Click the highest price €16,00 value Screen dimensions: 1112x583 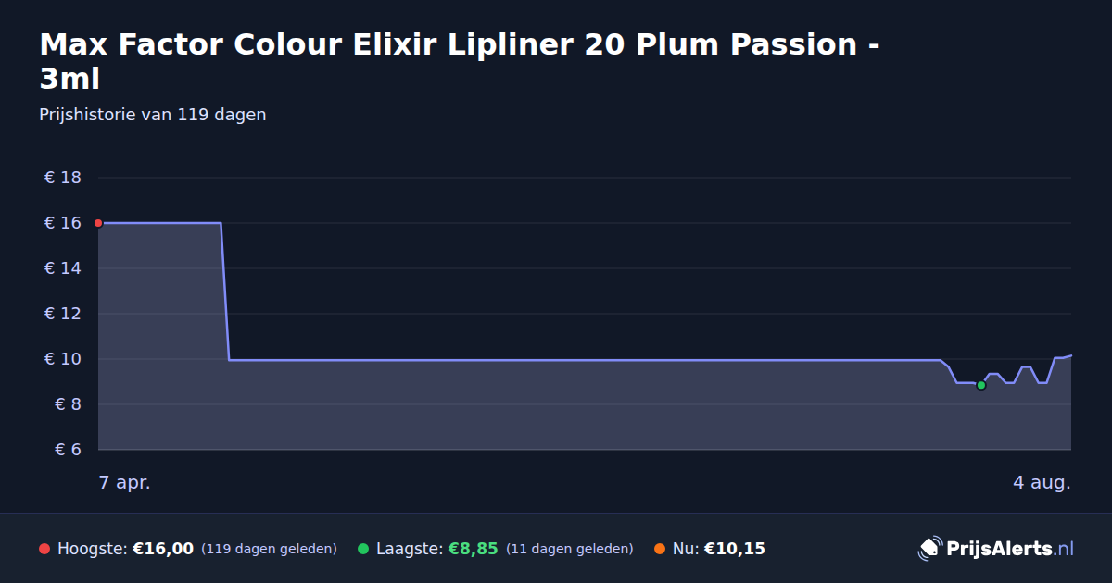tap(163, 549)
